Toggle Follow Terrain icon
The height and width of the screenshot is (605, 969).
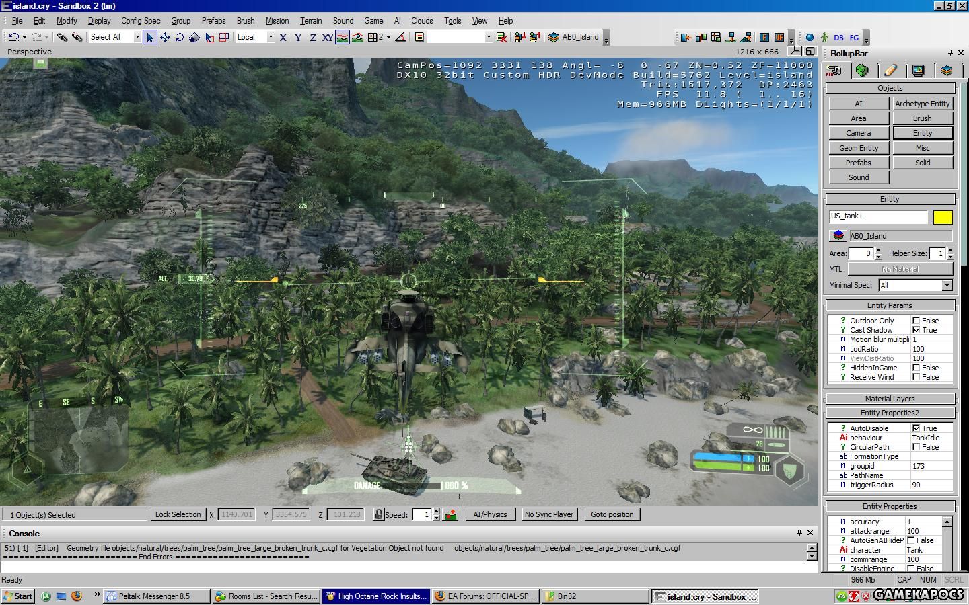point(343,37)
